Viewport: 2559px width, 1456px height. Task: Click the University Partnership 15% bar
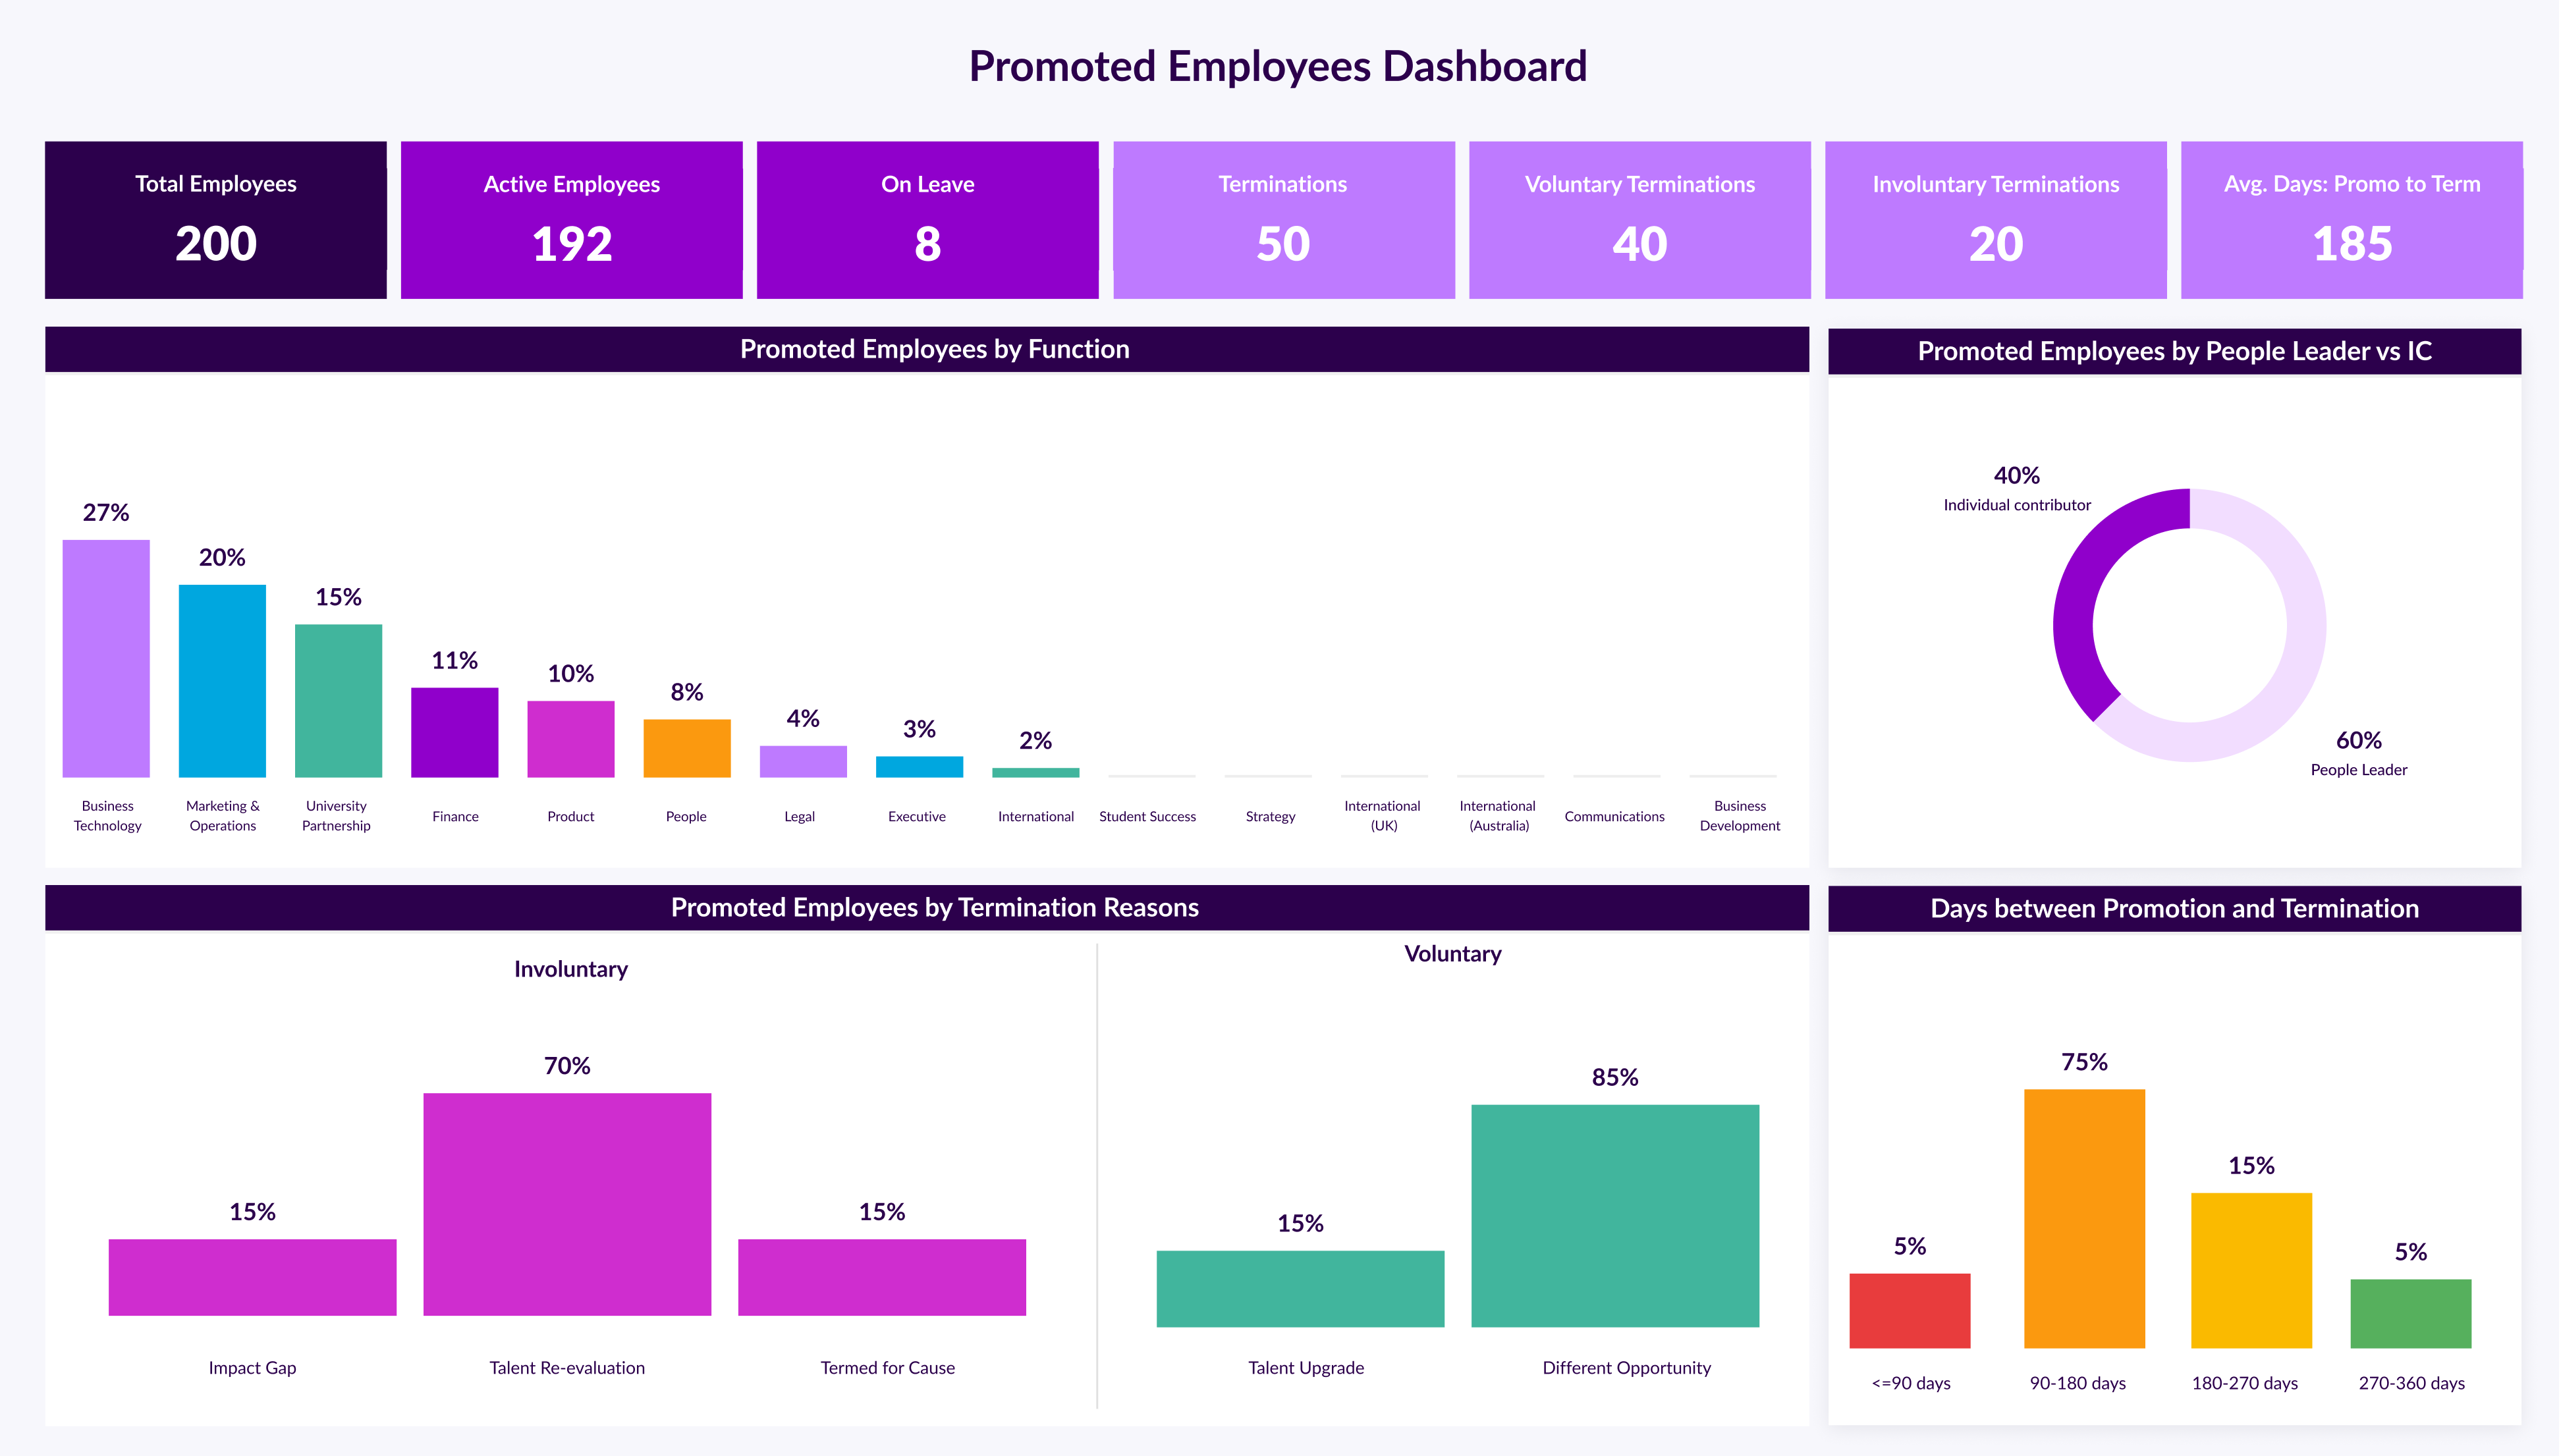coord(338,701)
